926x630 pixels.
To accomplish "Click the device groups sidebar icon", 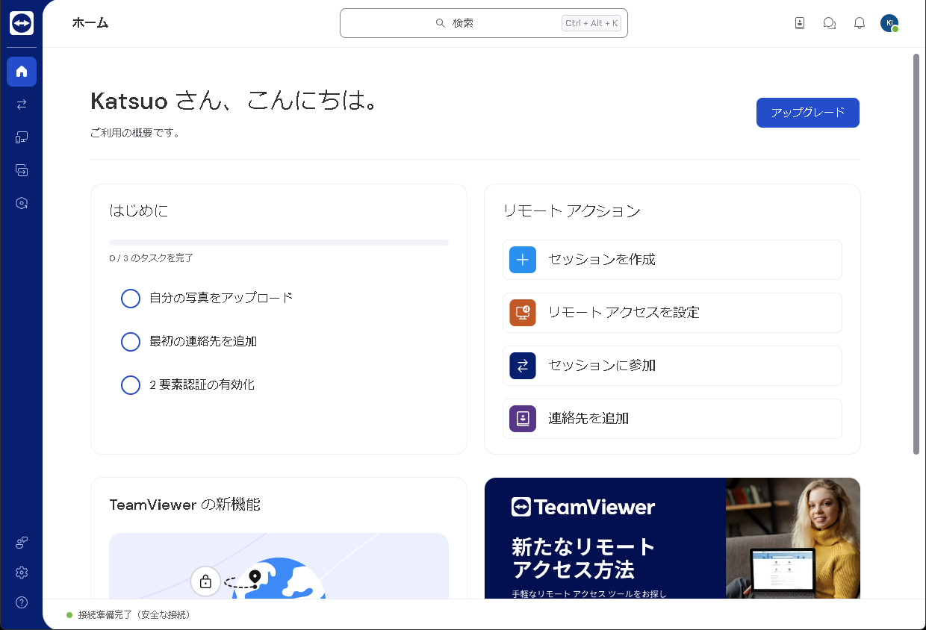I will [22, 169].
